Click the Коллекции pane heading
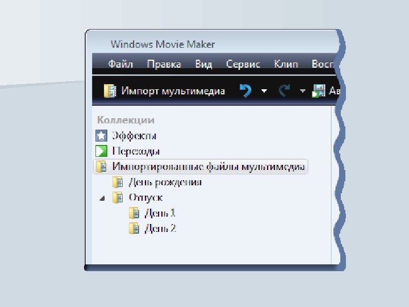 coord(126,120)
